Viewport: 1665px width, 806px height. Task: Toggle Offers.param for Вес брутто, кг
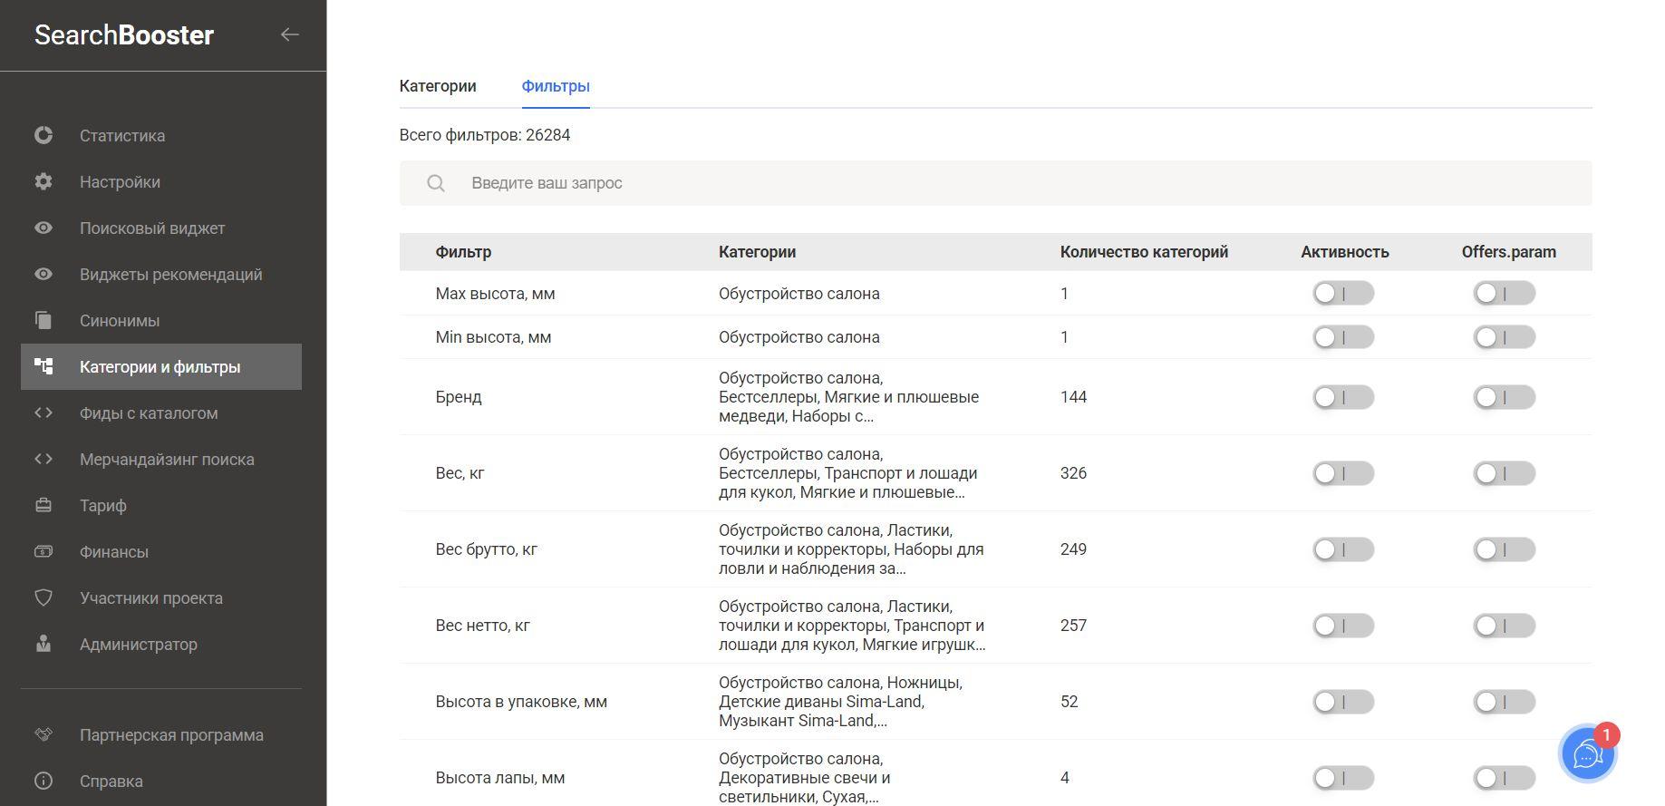pyautogui.click(x=1505, y=549)
